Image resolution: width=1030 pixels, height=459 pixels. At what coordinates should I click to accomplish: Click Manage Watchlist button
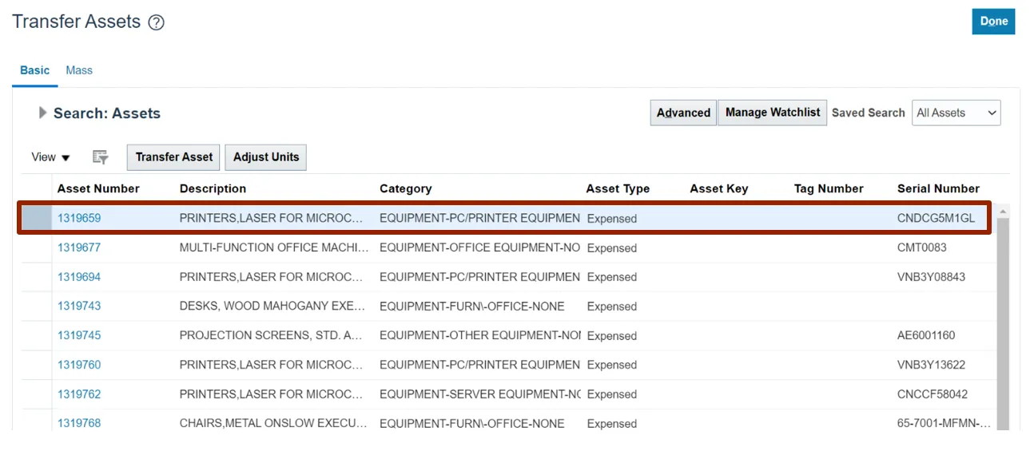(x=772, y=113)
